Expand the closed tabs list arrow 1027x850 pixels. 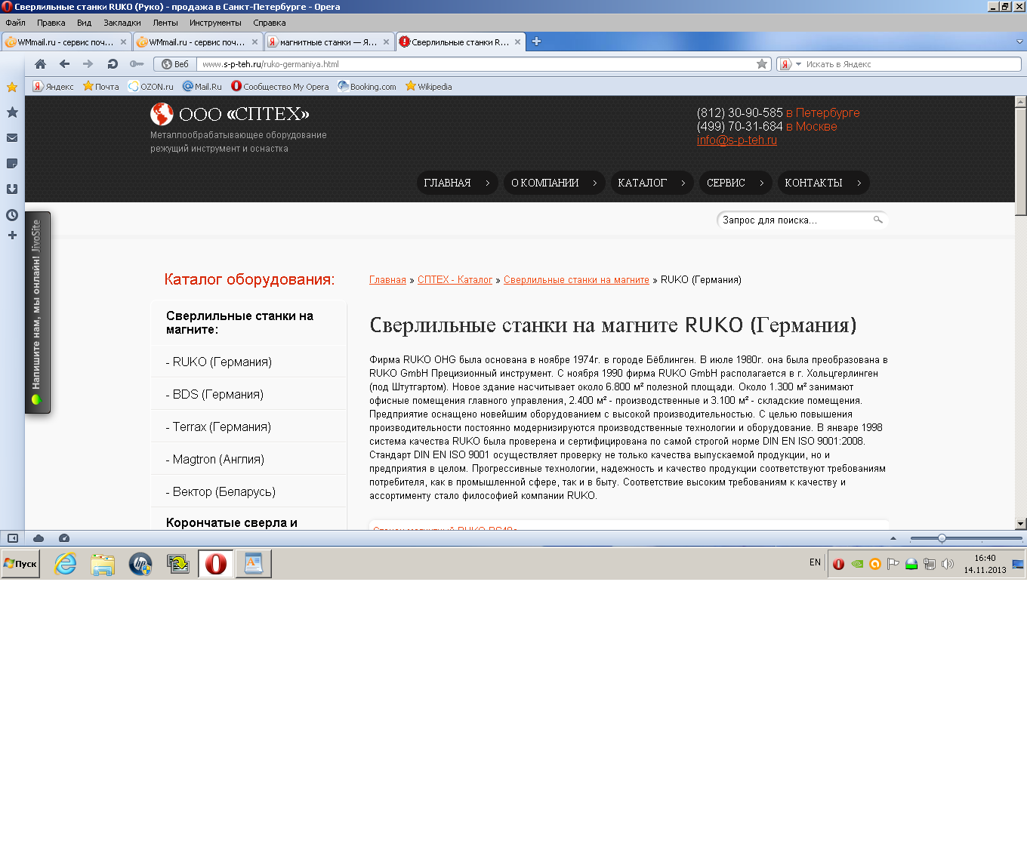[x=1019, y=42]
